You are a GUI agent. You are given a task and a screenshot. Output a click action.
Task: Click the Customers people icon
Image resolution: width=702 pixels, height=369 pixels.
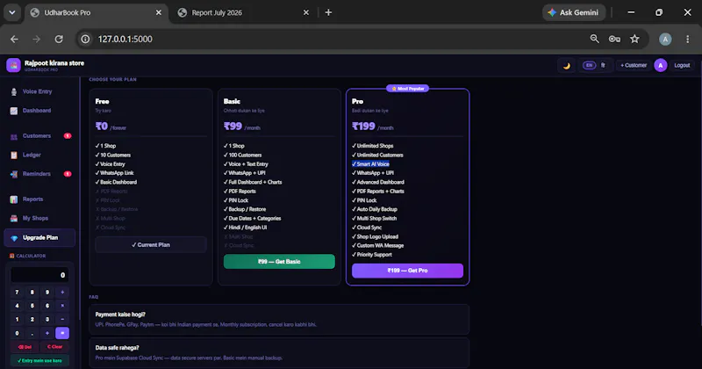coord(14,136)
